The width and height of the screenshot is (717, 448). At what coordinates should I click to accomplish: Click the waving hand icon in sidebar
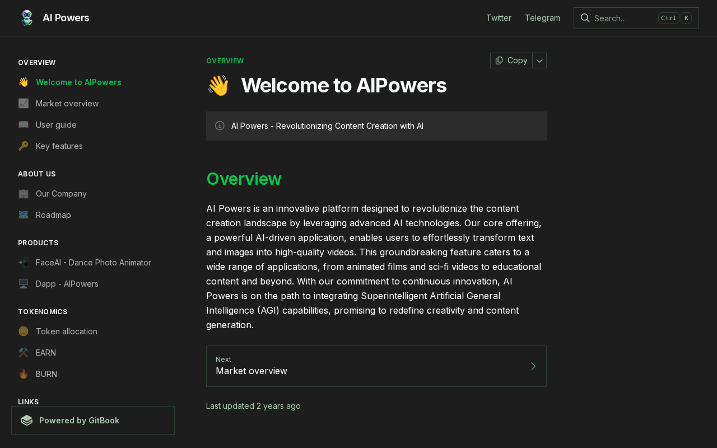coord(23,82)
